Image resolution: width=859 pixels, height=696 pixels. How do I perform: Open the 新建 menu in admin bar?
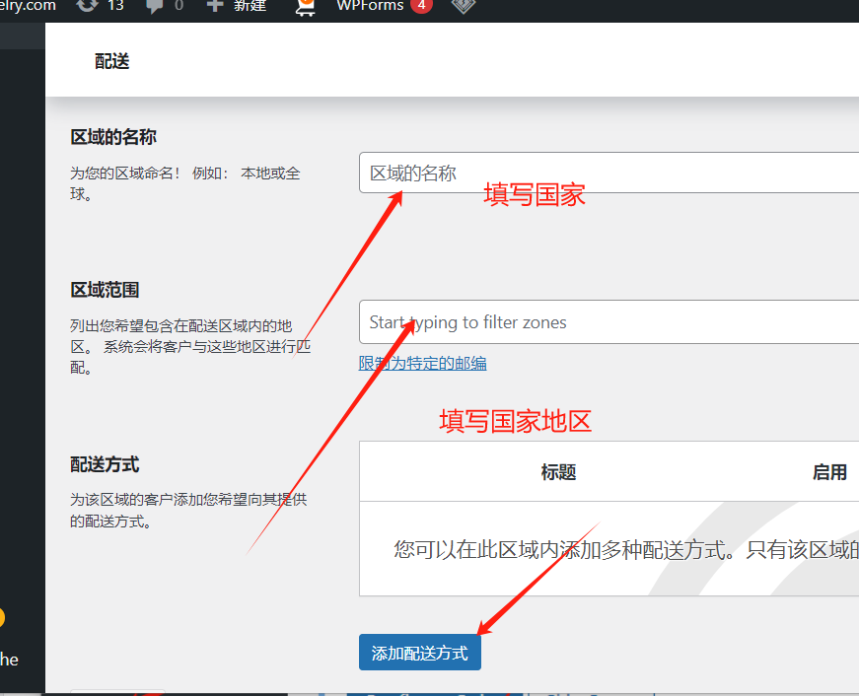click(x=250, y=6)
